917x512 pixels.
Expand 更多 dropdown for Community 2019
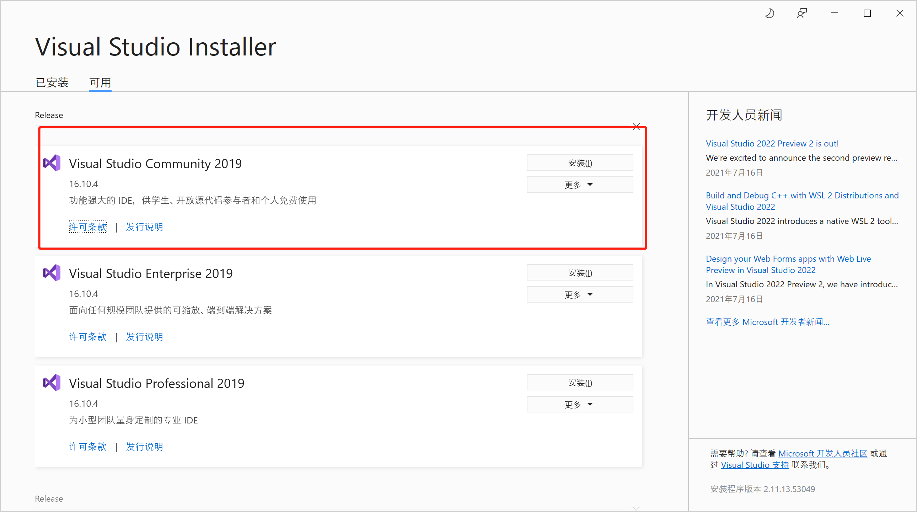[x=580, y=185]
